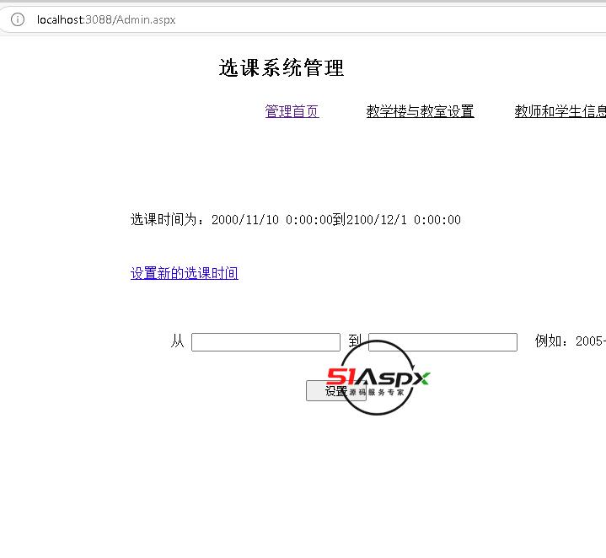
Task: Focus the 到 end time input field
Action: coord(442,342)
